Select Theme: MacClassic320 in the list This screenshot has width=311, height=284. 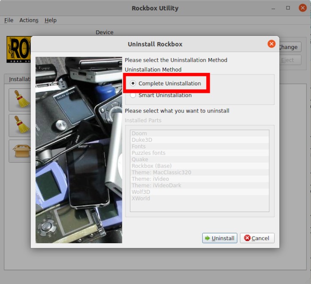click(199, 172)
